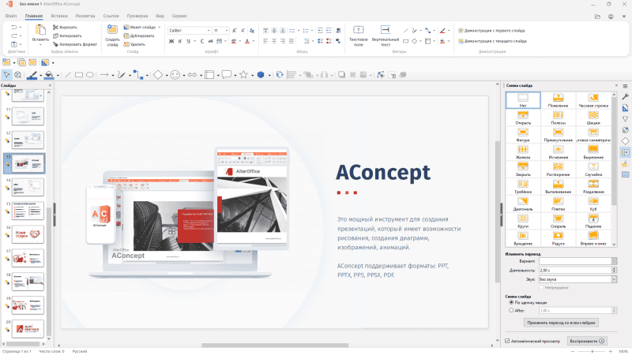Click the Копировать формат brush icon

pos(55,44)
